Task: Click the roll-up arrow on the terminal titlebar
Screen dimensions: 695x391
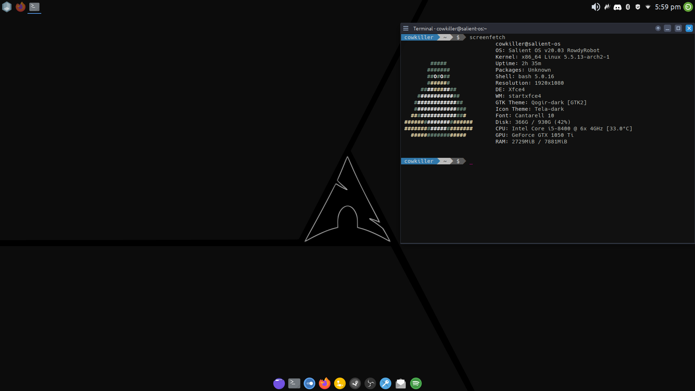Action: click(x=658, y=28)
